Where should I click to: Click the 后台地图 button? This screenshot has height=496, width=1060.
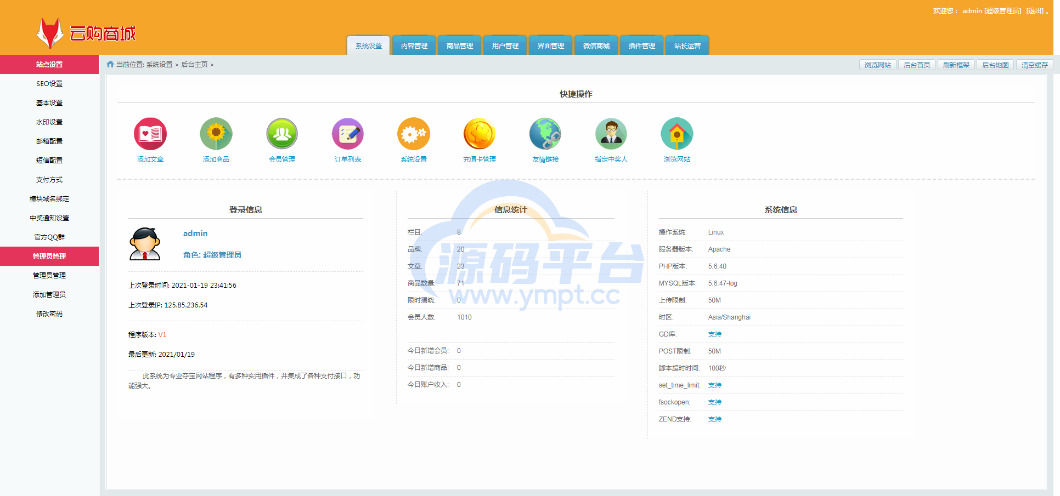tap(995, 65)
